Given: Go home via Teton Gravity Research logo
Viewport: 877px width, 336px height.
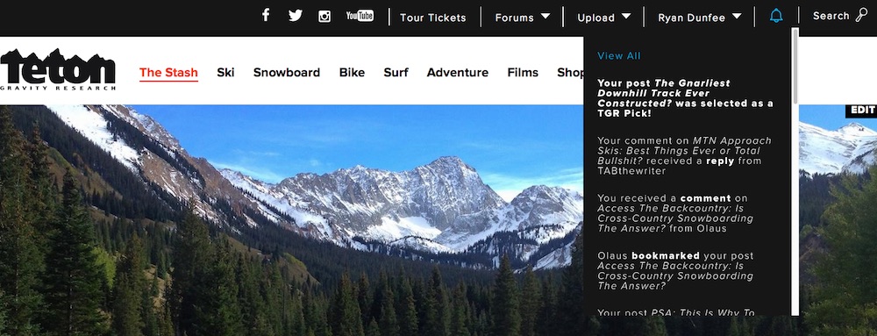Looking at the screenshot, I should pos(58,70).
